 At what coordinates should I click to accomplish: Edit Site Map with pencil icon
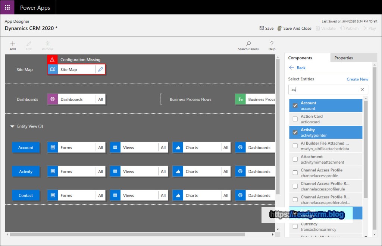click(x=100, y=69)
